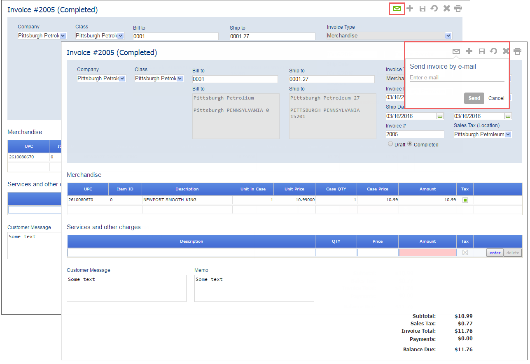The height and width of the screenshot is (364, 530).
Task: Click the Unit Price column header
Action: (294, 189)
